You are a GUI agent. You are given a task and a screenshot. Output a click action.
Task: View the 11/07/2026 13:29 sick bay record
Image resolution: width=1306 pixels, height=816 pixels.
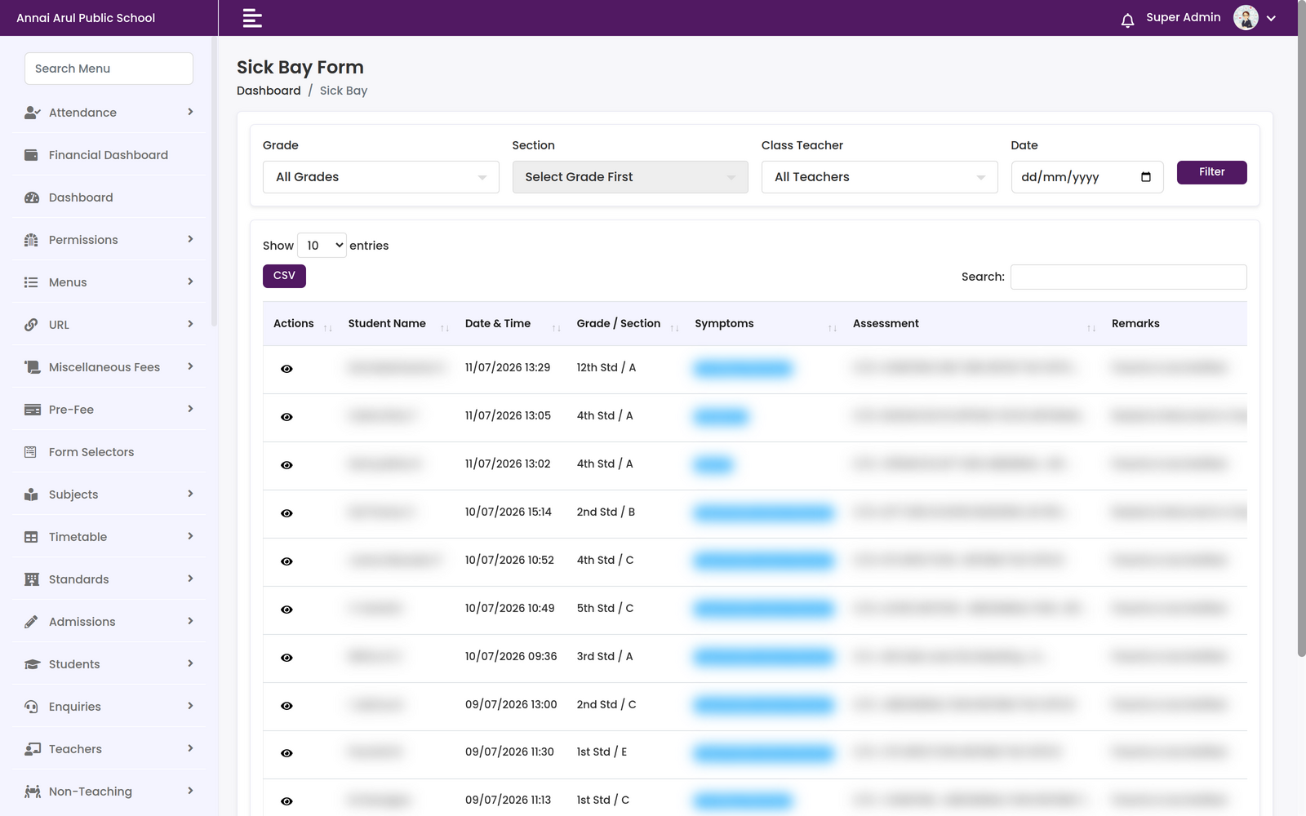click(x=287, y=369)
